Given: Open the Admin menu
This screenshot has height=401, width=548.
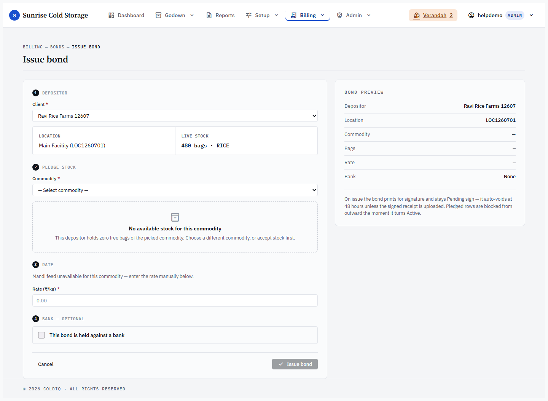Looking at the screenshot, I should click(354, 15).
